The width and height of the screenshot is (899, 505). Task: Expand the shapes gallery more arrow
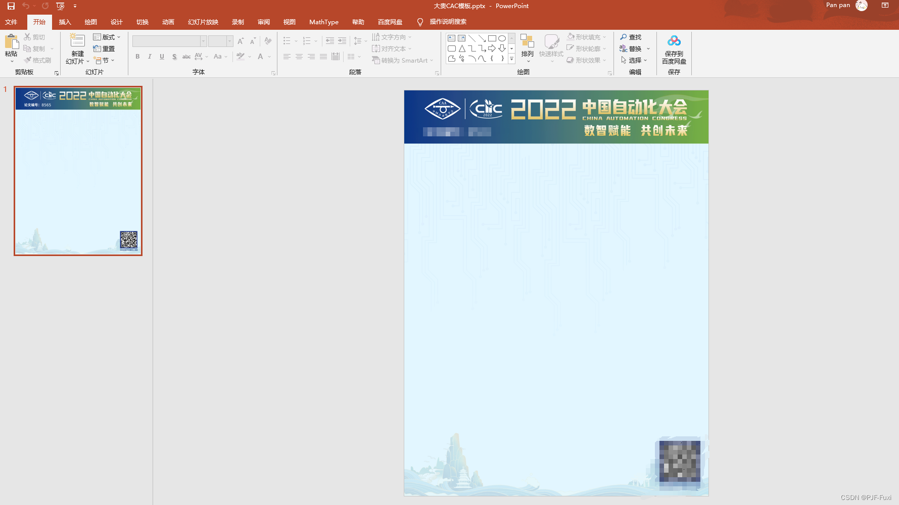coord(511,59)
